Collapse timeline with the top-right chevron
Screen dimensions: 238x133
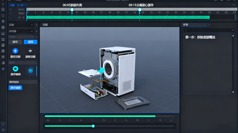coord(234,5)
